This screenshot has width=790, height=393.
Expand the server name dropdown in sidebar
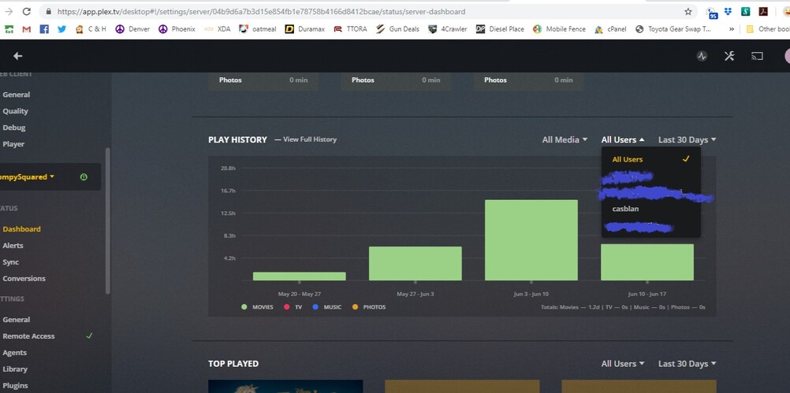click(28, 176)
